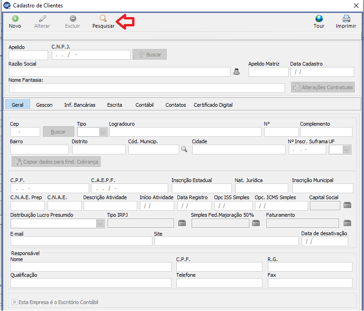Click magnifier icon next to Cód. Municip.
The image size is (364, 311).
(x=184, y=149)
